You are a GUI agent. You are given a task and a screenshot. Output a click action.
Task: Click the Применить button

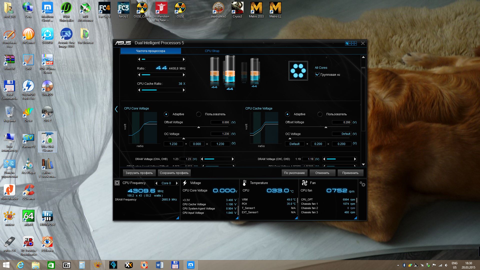[x=350, y=173]
